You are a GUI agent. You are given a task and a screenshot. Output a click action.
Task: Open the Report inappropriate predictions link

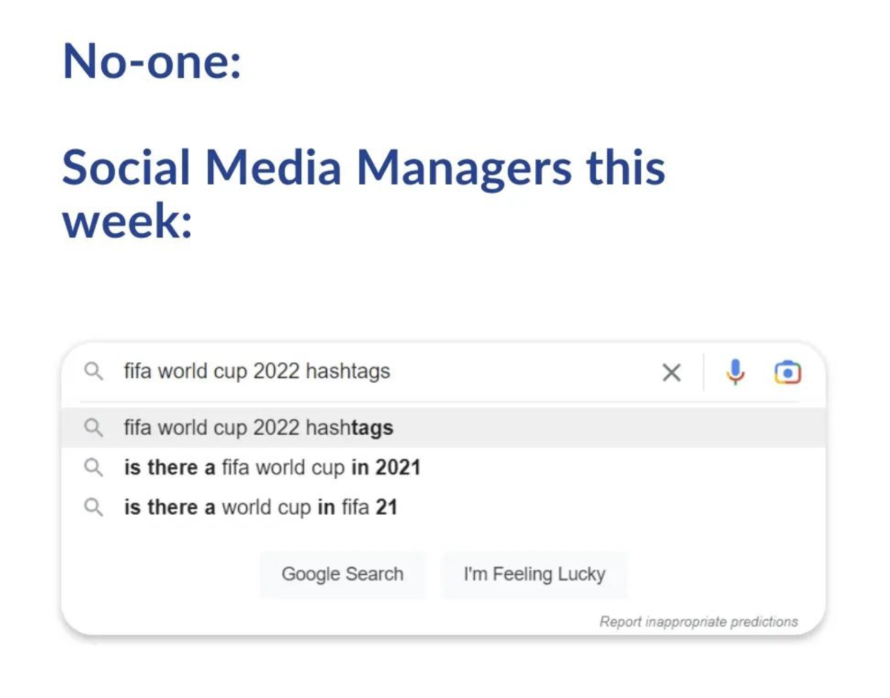click(x=698, y=622)
